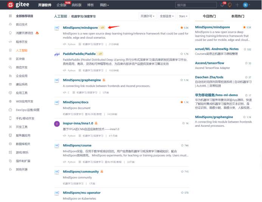Click the sidebar icon for 微信开发

pyautogui.click(x=10, y=67)
